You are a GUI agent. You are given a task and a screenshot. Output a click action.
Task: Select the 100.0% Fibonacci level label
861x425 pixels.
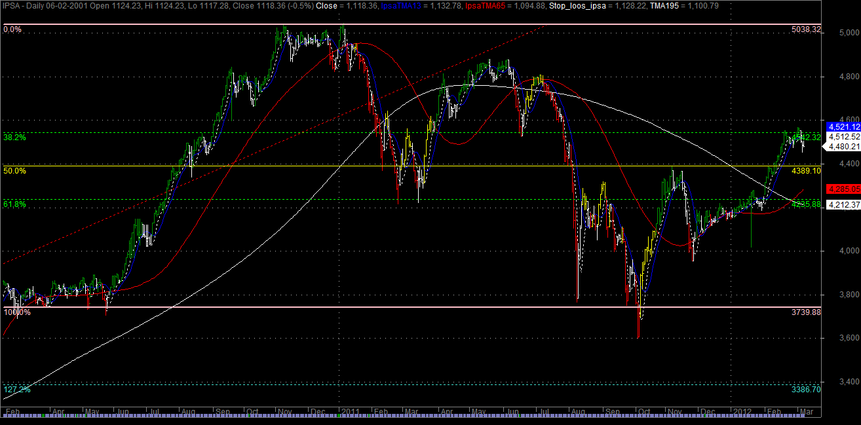(17, 312)
